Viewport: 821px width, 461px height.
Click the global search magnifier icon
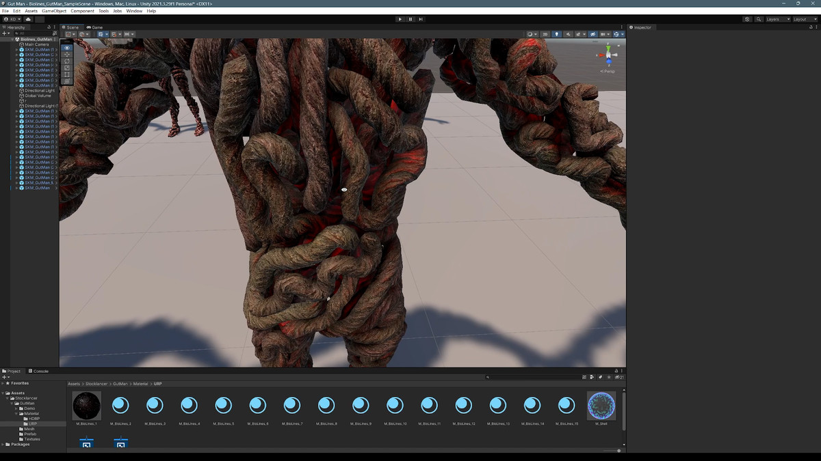(759, 19)
